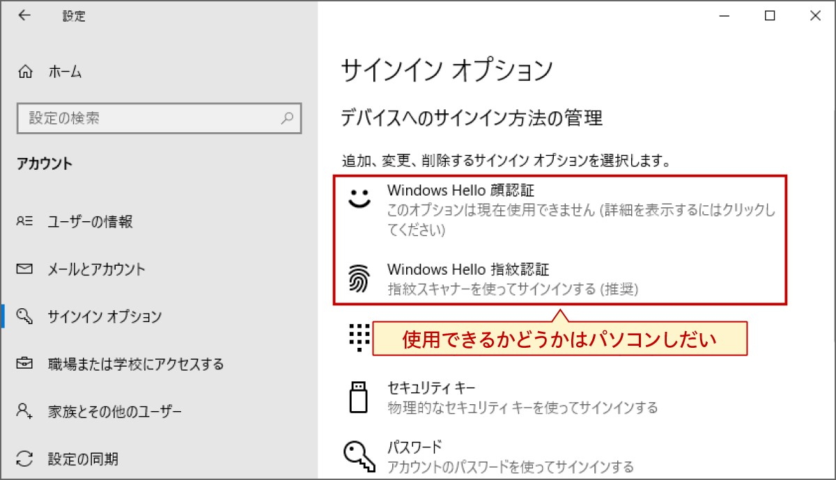836x480 pixels.
Task: Click the USB security key icon
Action: tap(358, 397)
